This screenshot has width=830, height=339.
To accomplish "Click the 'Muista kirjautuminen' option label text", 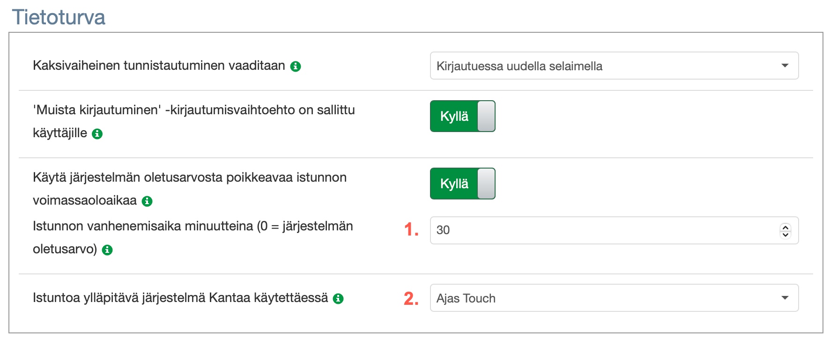I will click(193, 110).
